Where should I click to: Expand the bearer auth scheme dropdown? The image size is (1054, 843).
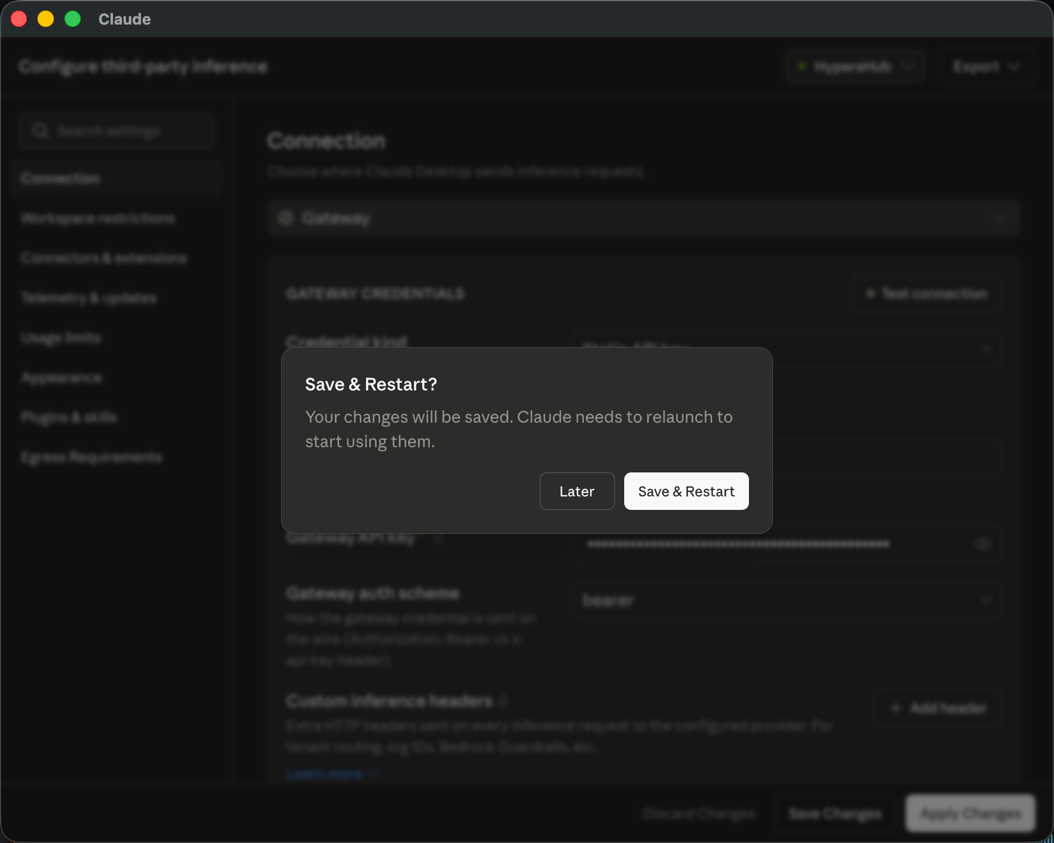[786, 600]
